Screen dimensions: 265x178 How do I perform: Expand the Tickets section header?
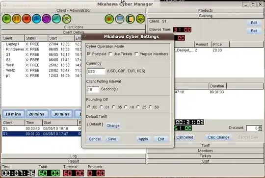pos(205,156)
